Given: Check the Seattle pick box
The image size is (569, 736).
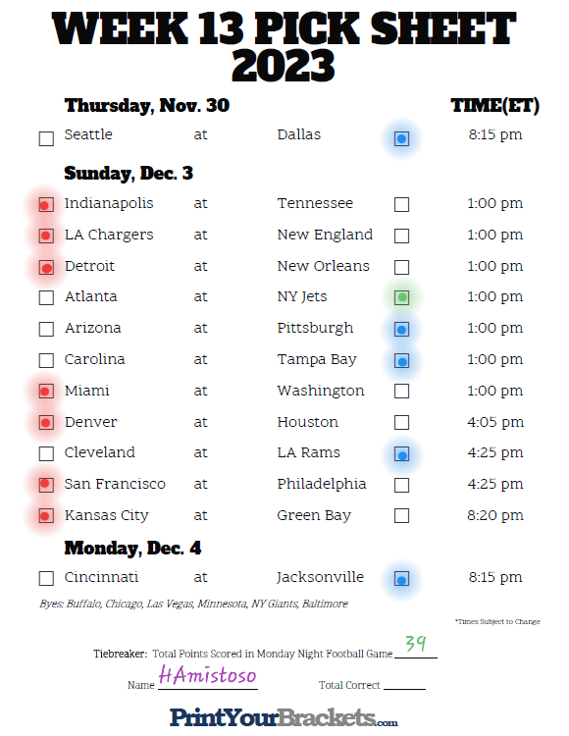Looking at the screenshot, I should pyautogui.click(x=46, y=139).
